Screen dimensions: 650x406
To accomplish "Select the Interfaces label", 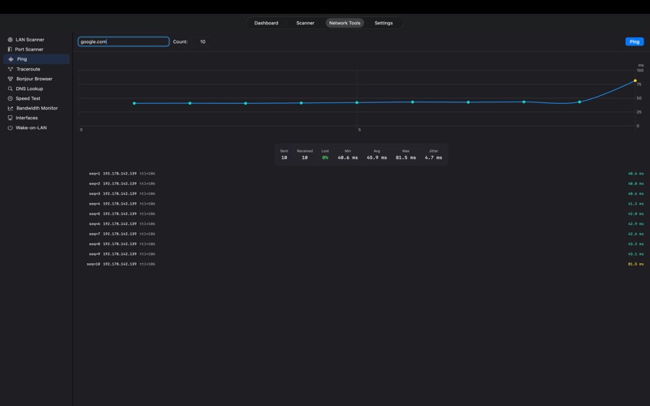I will click(27, 118).
